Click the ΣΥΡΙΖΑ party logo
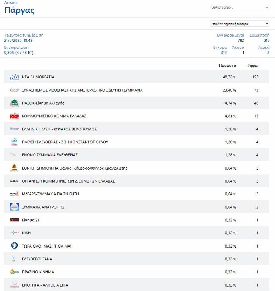Image resolution: width=275 pixels, height=291 pixels. tap(14, 90)
